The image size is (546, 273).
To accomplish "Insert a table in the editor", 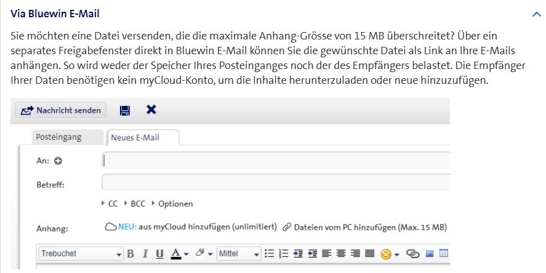I will coord(443,253).
